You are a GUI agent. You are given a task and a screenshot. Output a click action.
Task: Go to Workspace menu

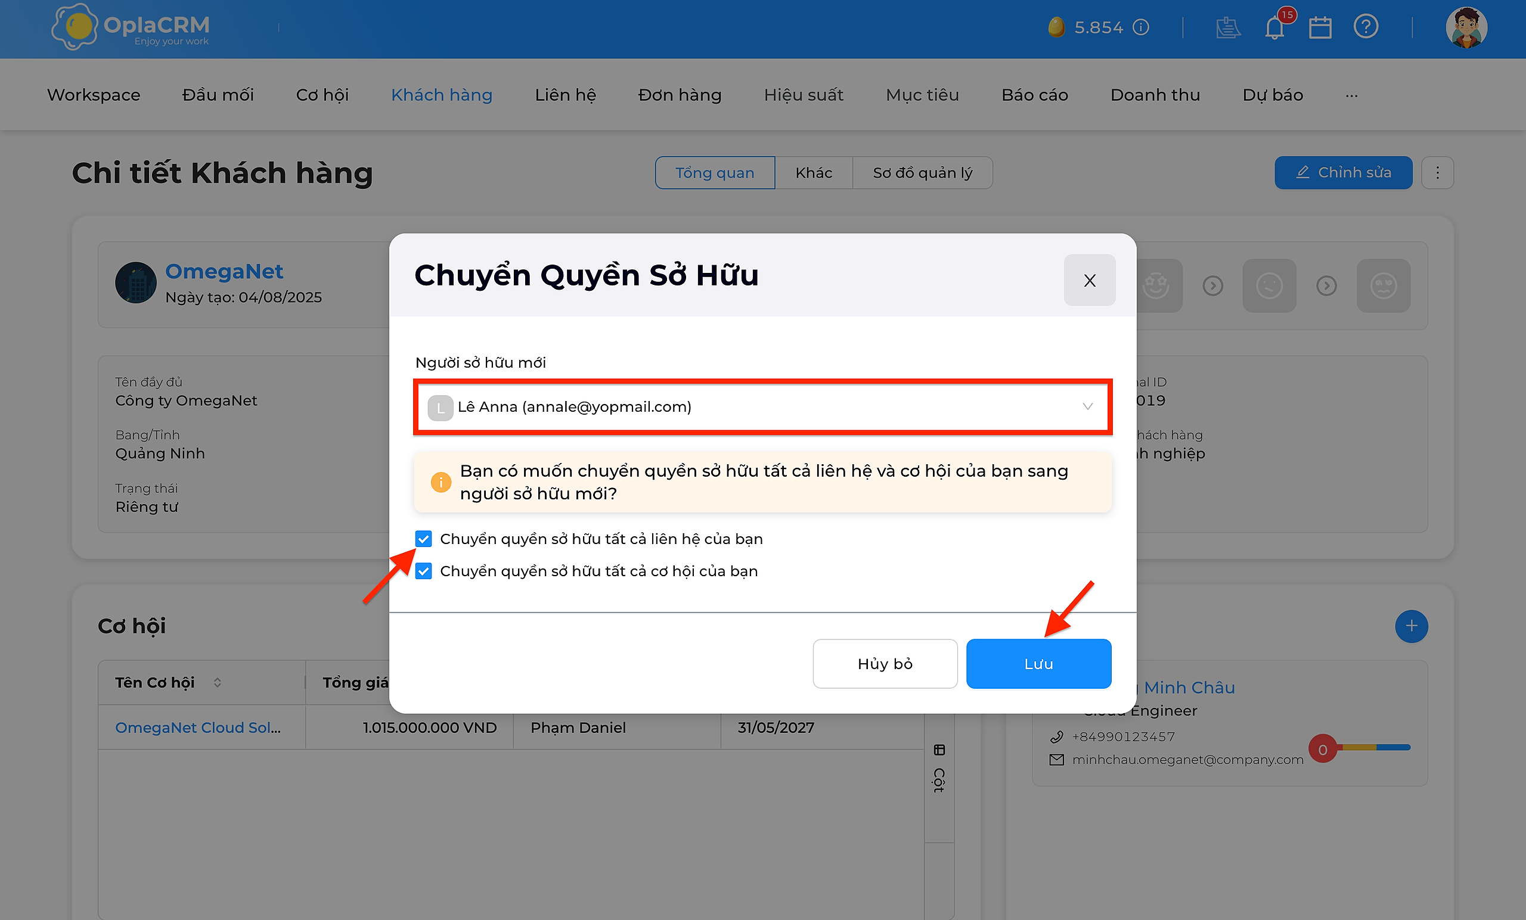pos(94,95)
